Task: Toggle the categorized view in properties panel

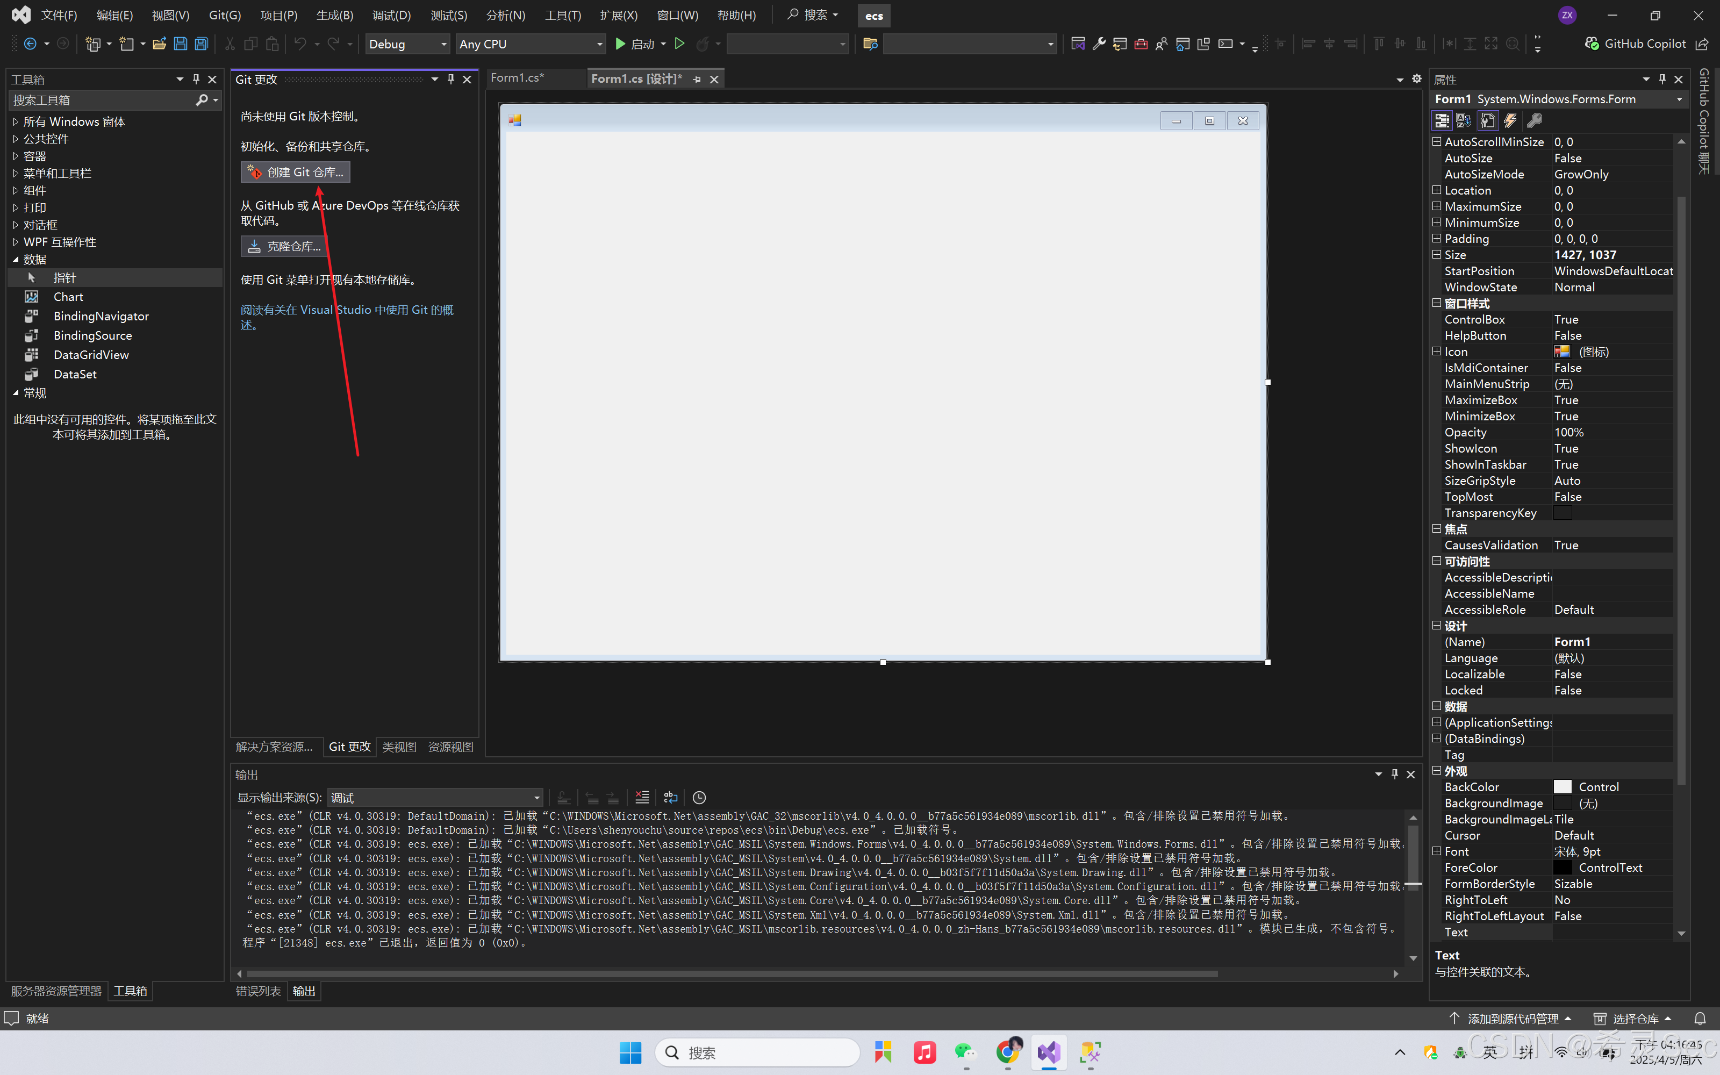Action: (1442, 120)
